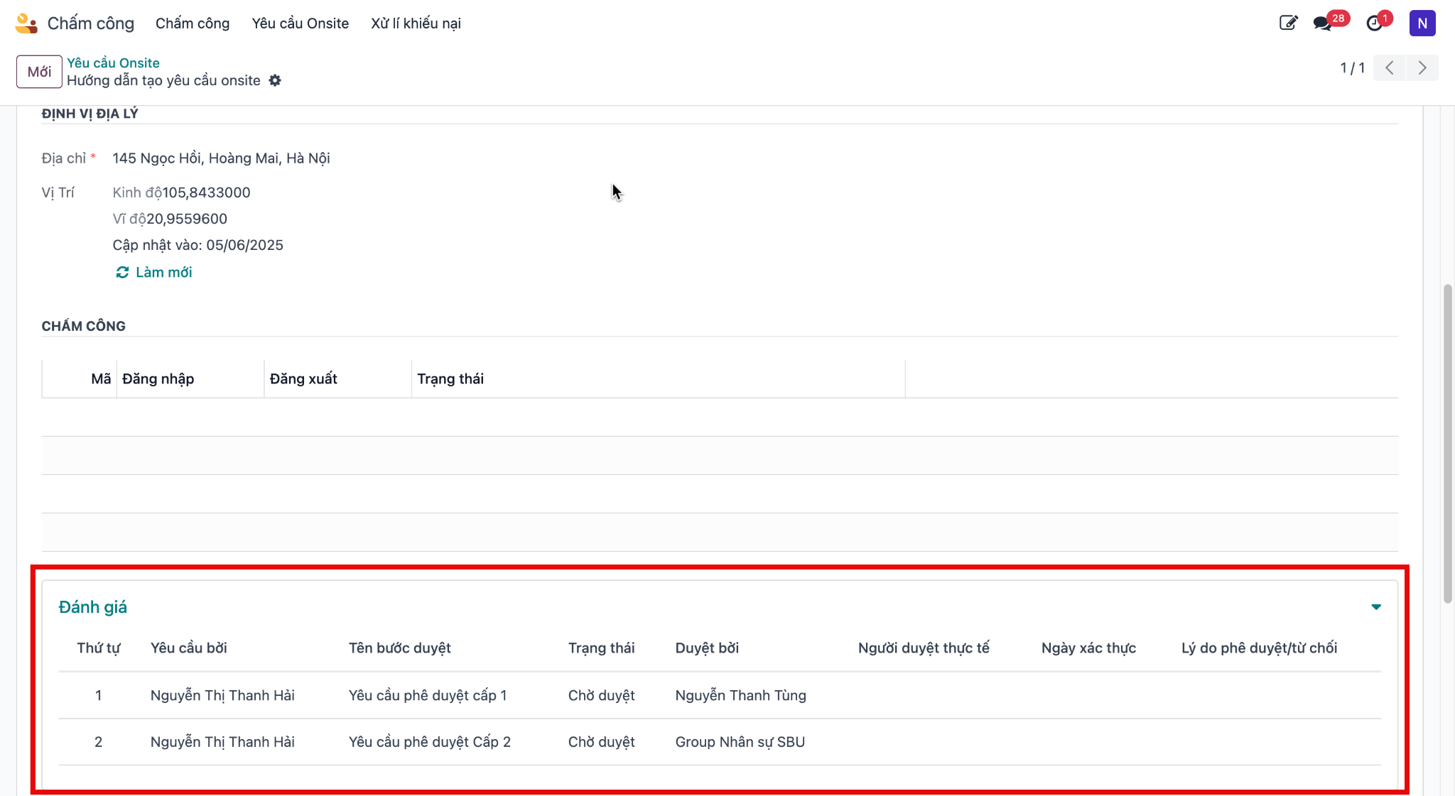Open the Chấm công app home icon
Screen dimensions: 1455x796
[26, 23]
